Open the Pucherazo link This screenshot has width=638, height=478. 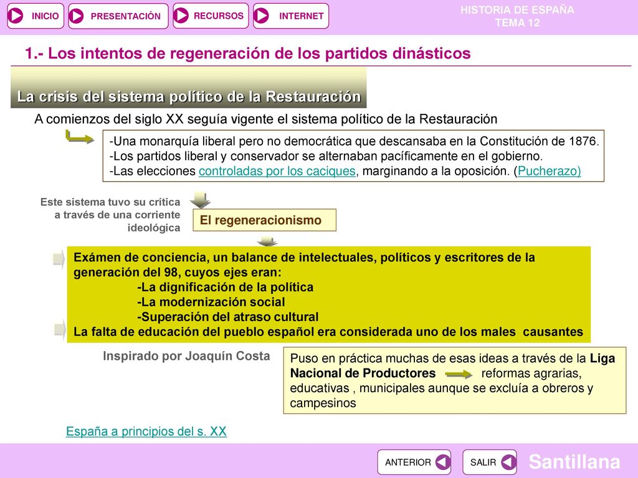549,171
